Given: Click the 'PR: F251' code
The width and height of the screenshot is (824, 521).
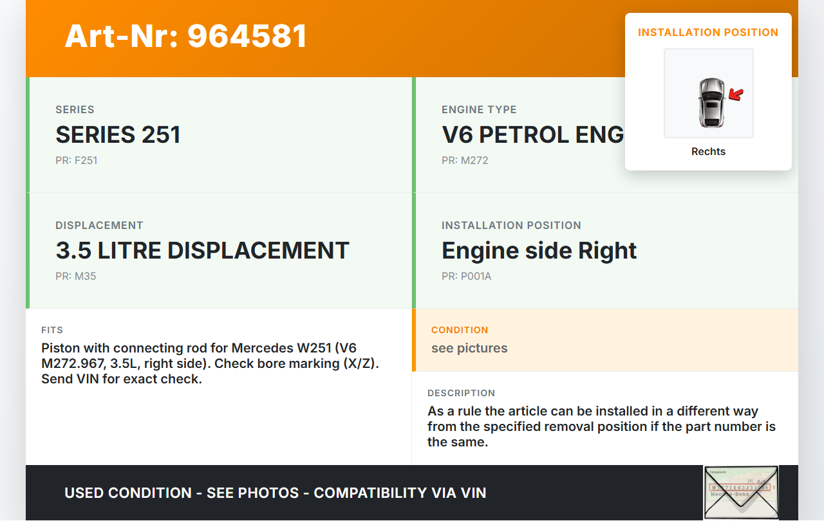Looking at the screenshot, I should (76, 161).
